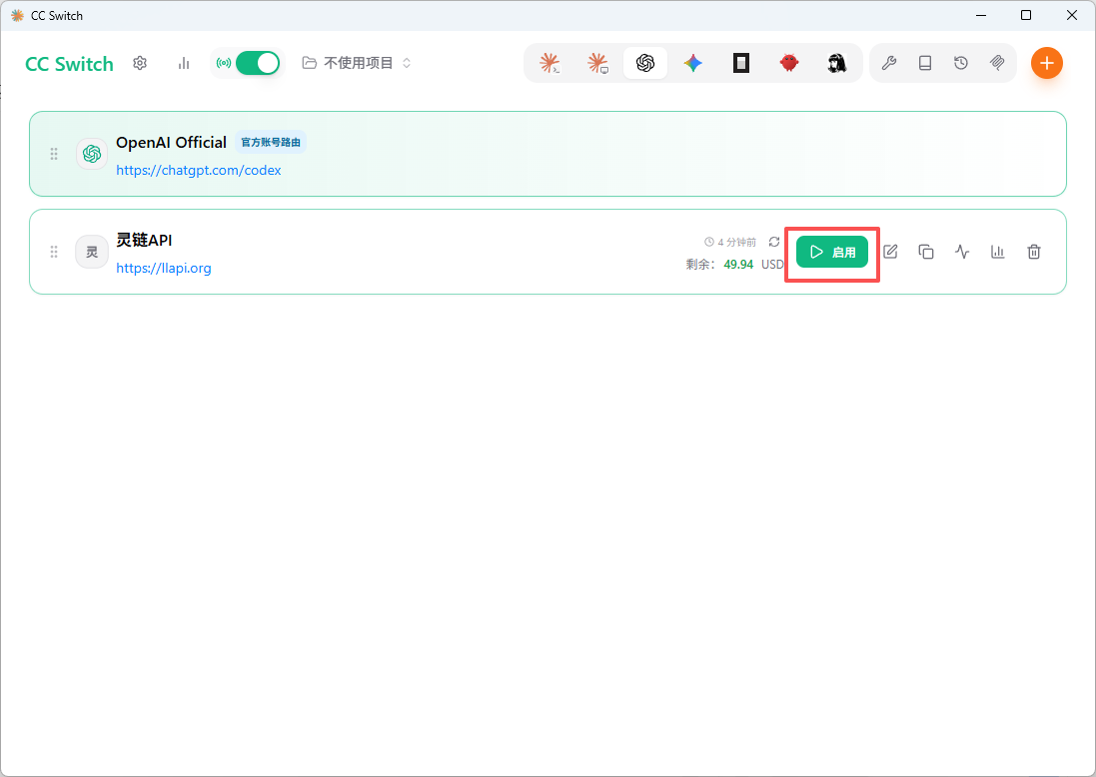Image resolution: width=1096 pixels, height=777 pixels.
Task: Open settings via the gear icon
Action: (x=140, y=64)
